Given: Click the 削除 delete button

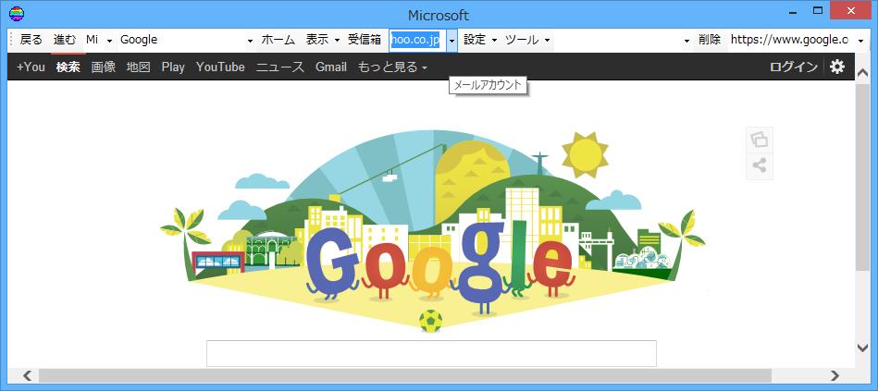Looking at the screenshot, I should (710, 40).
